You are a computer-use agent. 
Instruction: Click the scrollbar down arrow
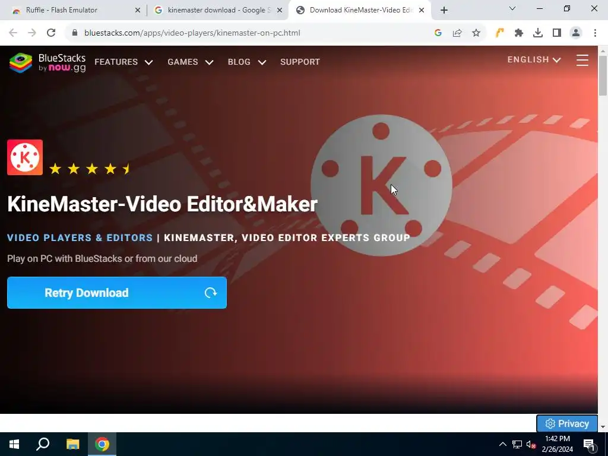[603, 427]
